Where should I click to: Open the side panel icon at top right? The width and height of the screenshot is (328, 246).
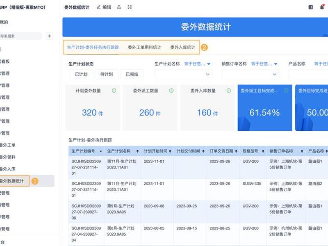pos(311,7)
